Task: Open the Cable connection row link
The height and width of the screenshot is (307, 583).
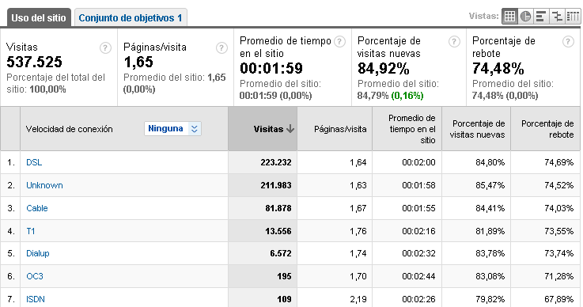Action: (37, 208)
